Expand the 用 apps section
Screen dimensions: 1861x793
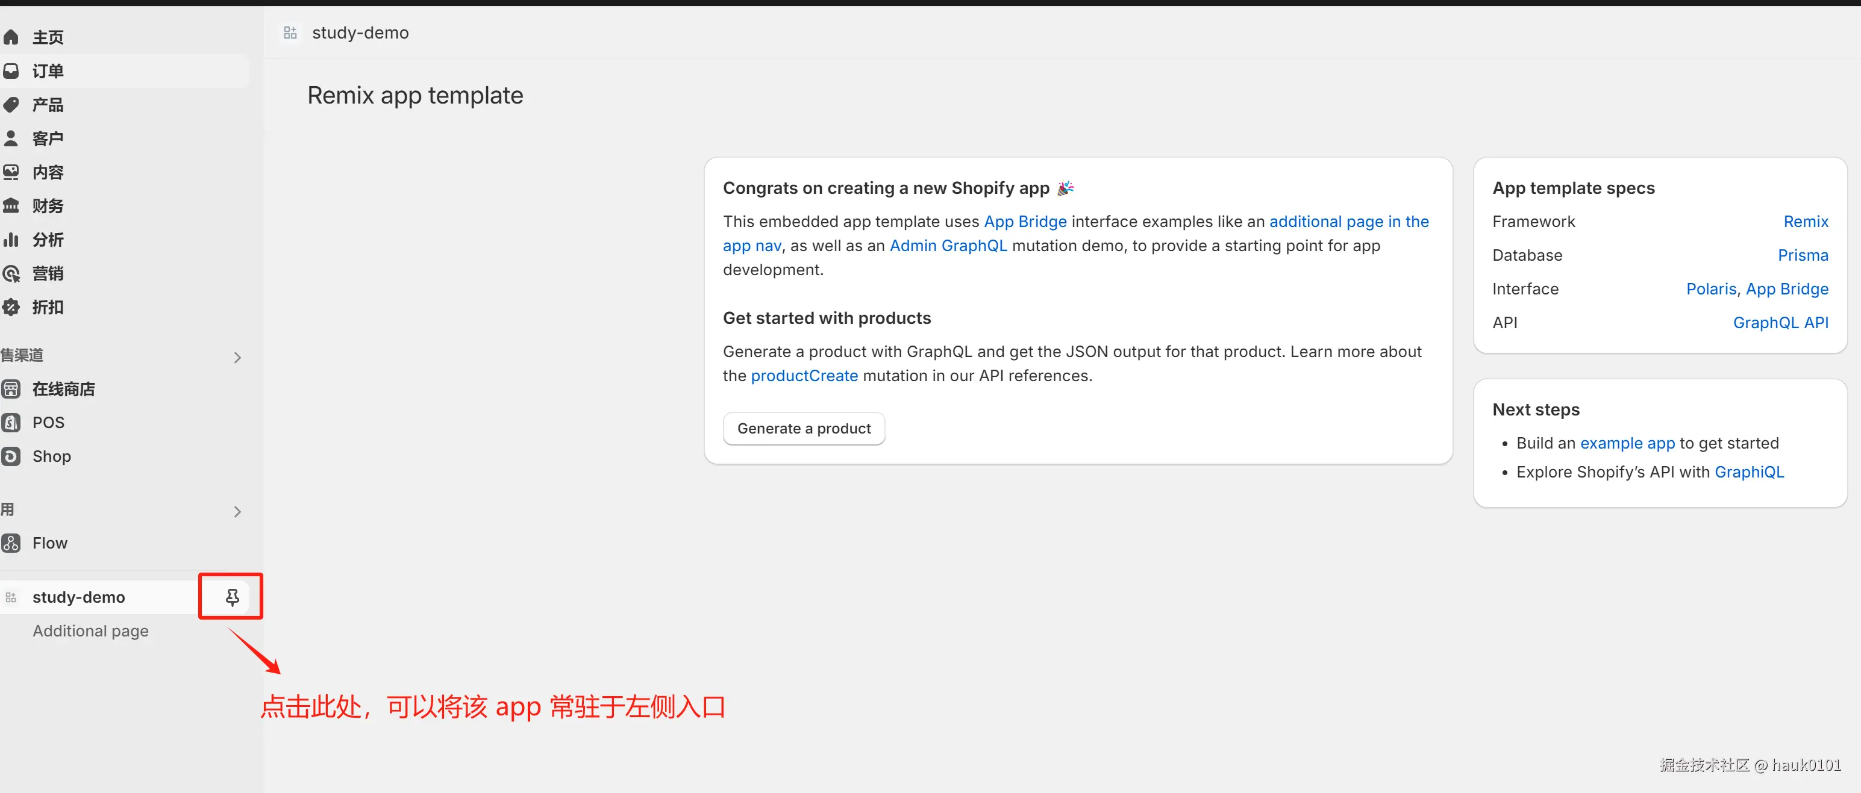click(x=237, y=511)
